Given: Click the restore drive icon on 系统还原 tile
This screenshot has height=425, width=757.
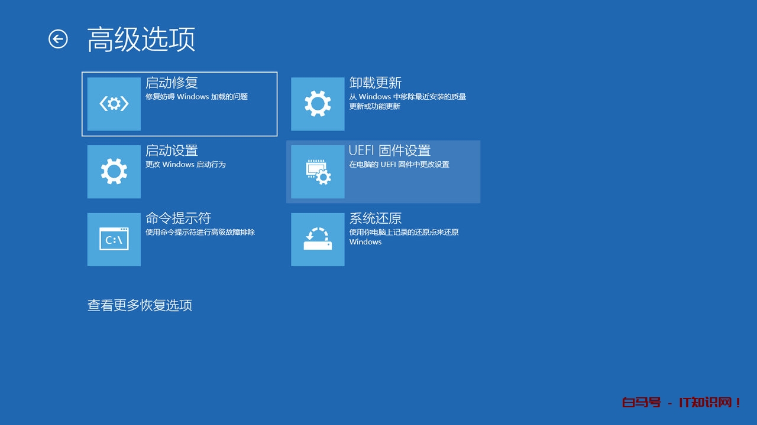Looking at the screenshot, I should (318, 239).
